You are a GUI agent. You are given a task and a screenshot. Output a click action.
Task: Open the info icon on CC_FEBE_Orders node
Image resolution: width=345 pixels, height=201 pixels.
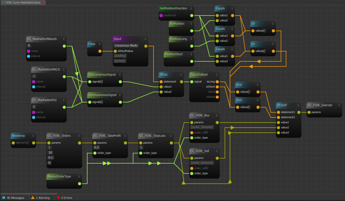pyautogui.click(x=79, y=135)
